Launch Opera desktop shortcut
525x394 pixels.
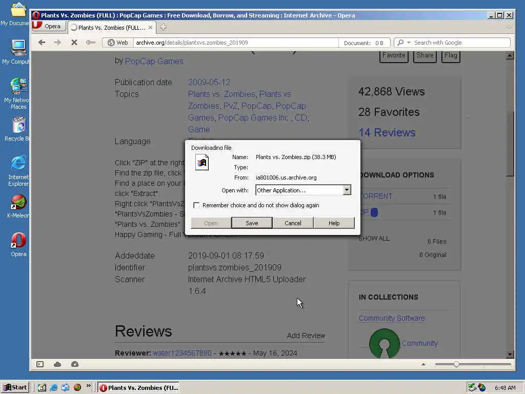(x=18, y=245)
